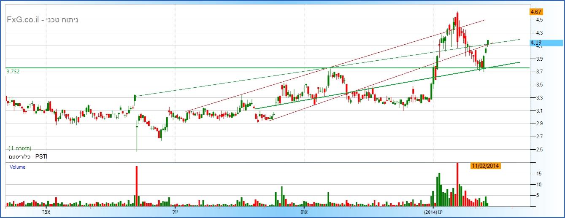Click the orange 4.67 high price tag
The image size is (565, 218).
(x=536, y=12)
